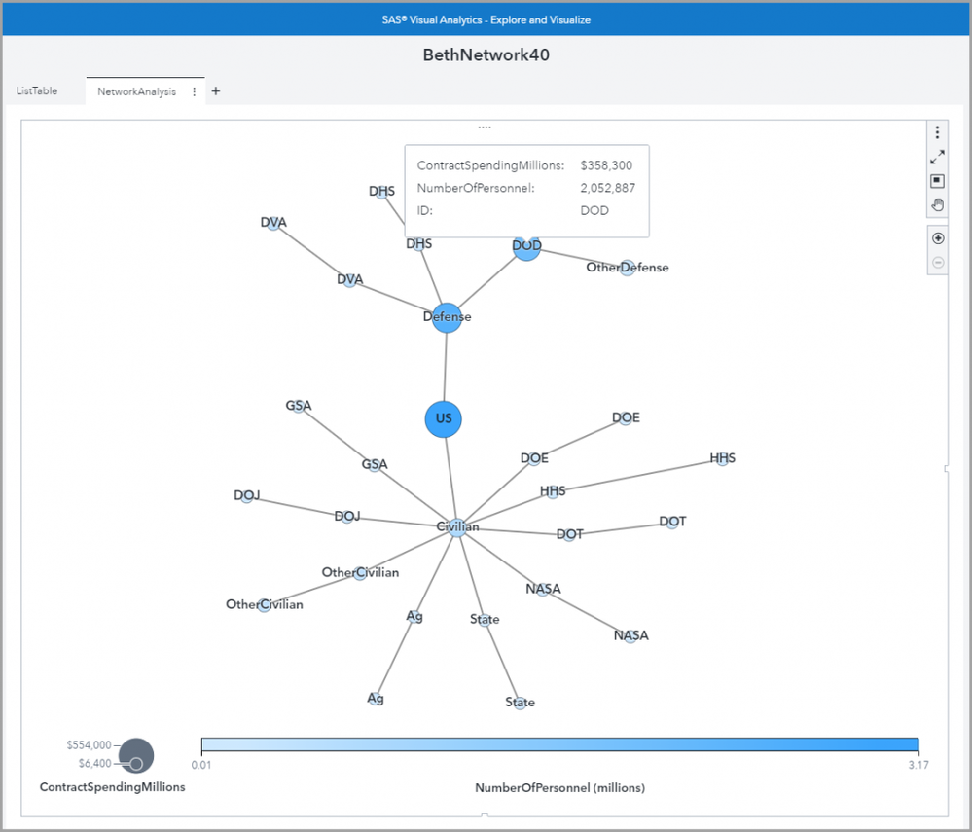
Task: Click the BethNetwork40 report title
Action: [x=486, y=55]
